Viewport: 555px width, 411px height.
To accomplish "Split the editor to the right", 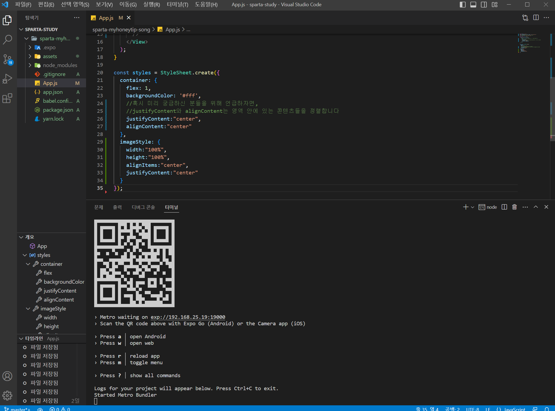I will pos(536,18).
